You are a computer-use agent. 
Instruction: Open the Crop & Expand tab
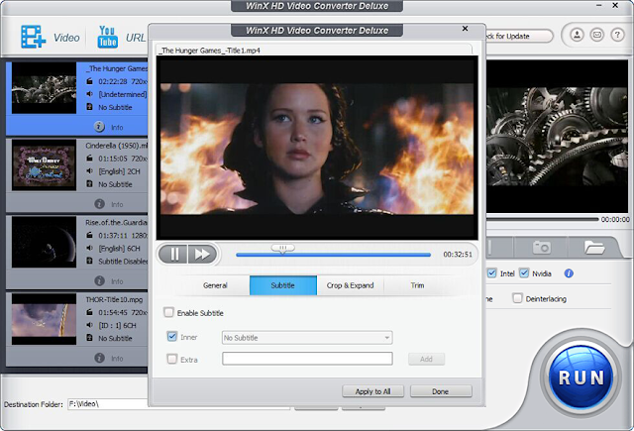coord(350,285)
